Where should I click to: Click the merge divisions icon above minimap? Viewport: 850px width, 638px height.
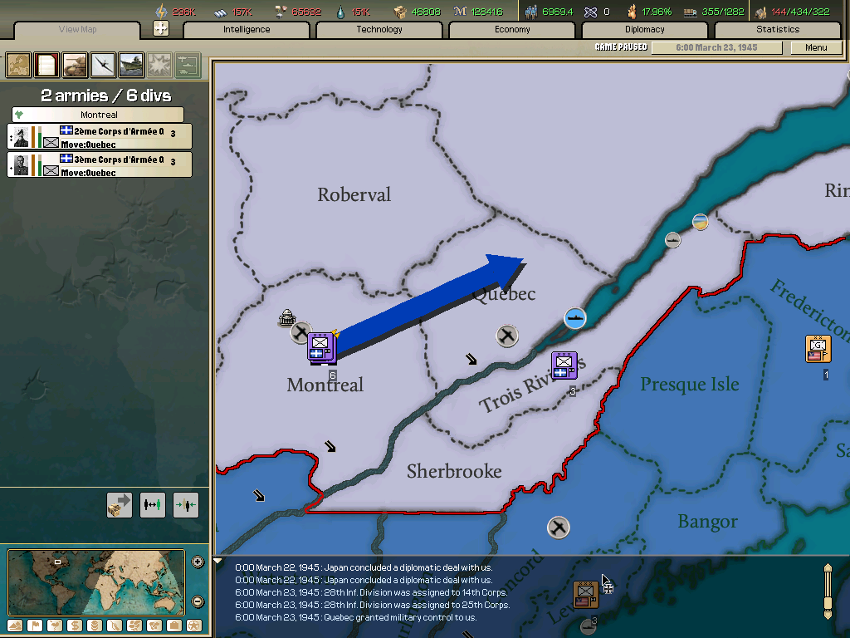click(x=184, y=504)
